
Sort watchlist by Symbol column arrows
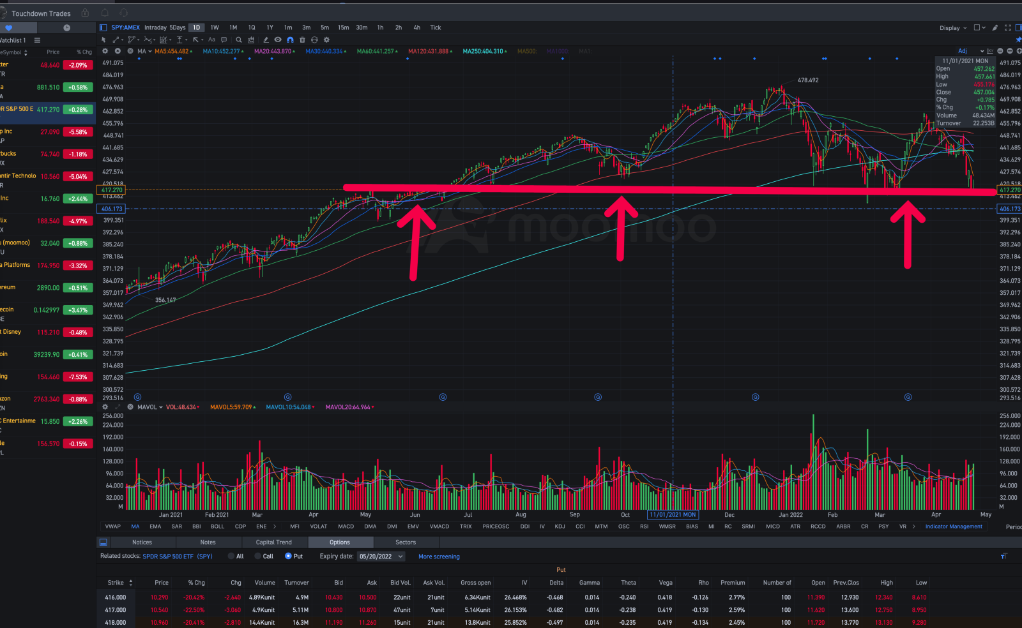tap(26, 52)
